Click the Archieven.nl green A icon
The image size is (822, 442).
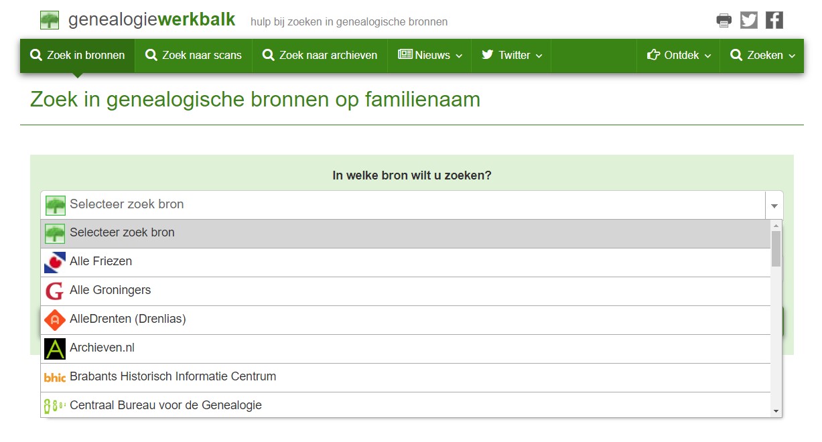click(x=55, y=348)
